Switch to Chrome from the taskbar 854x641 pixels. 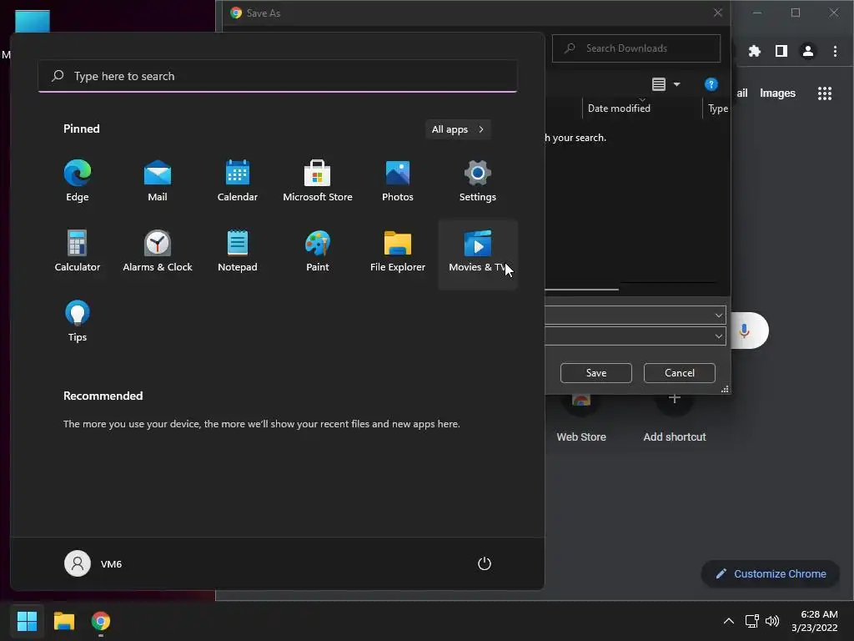pos(101,621)
